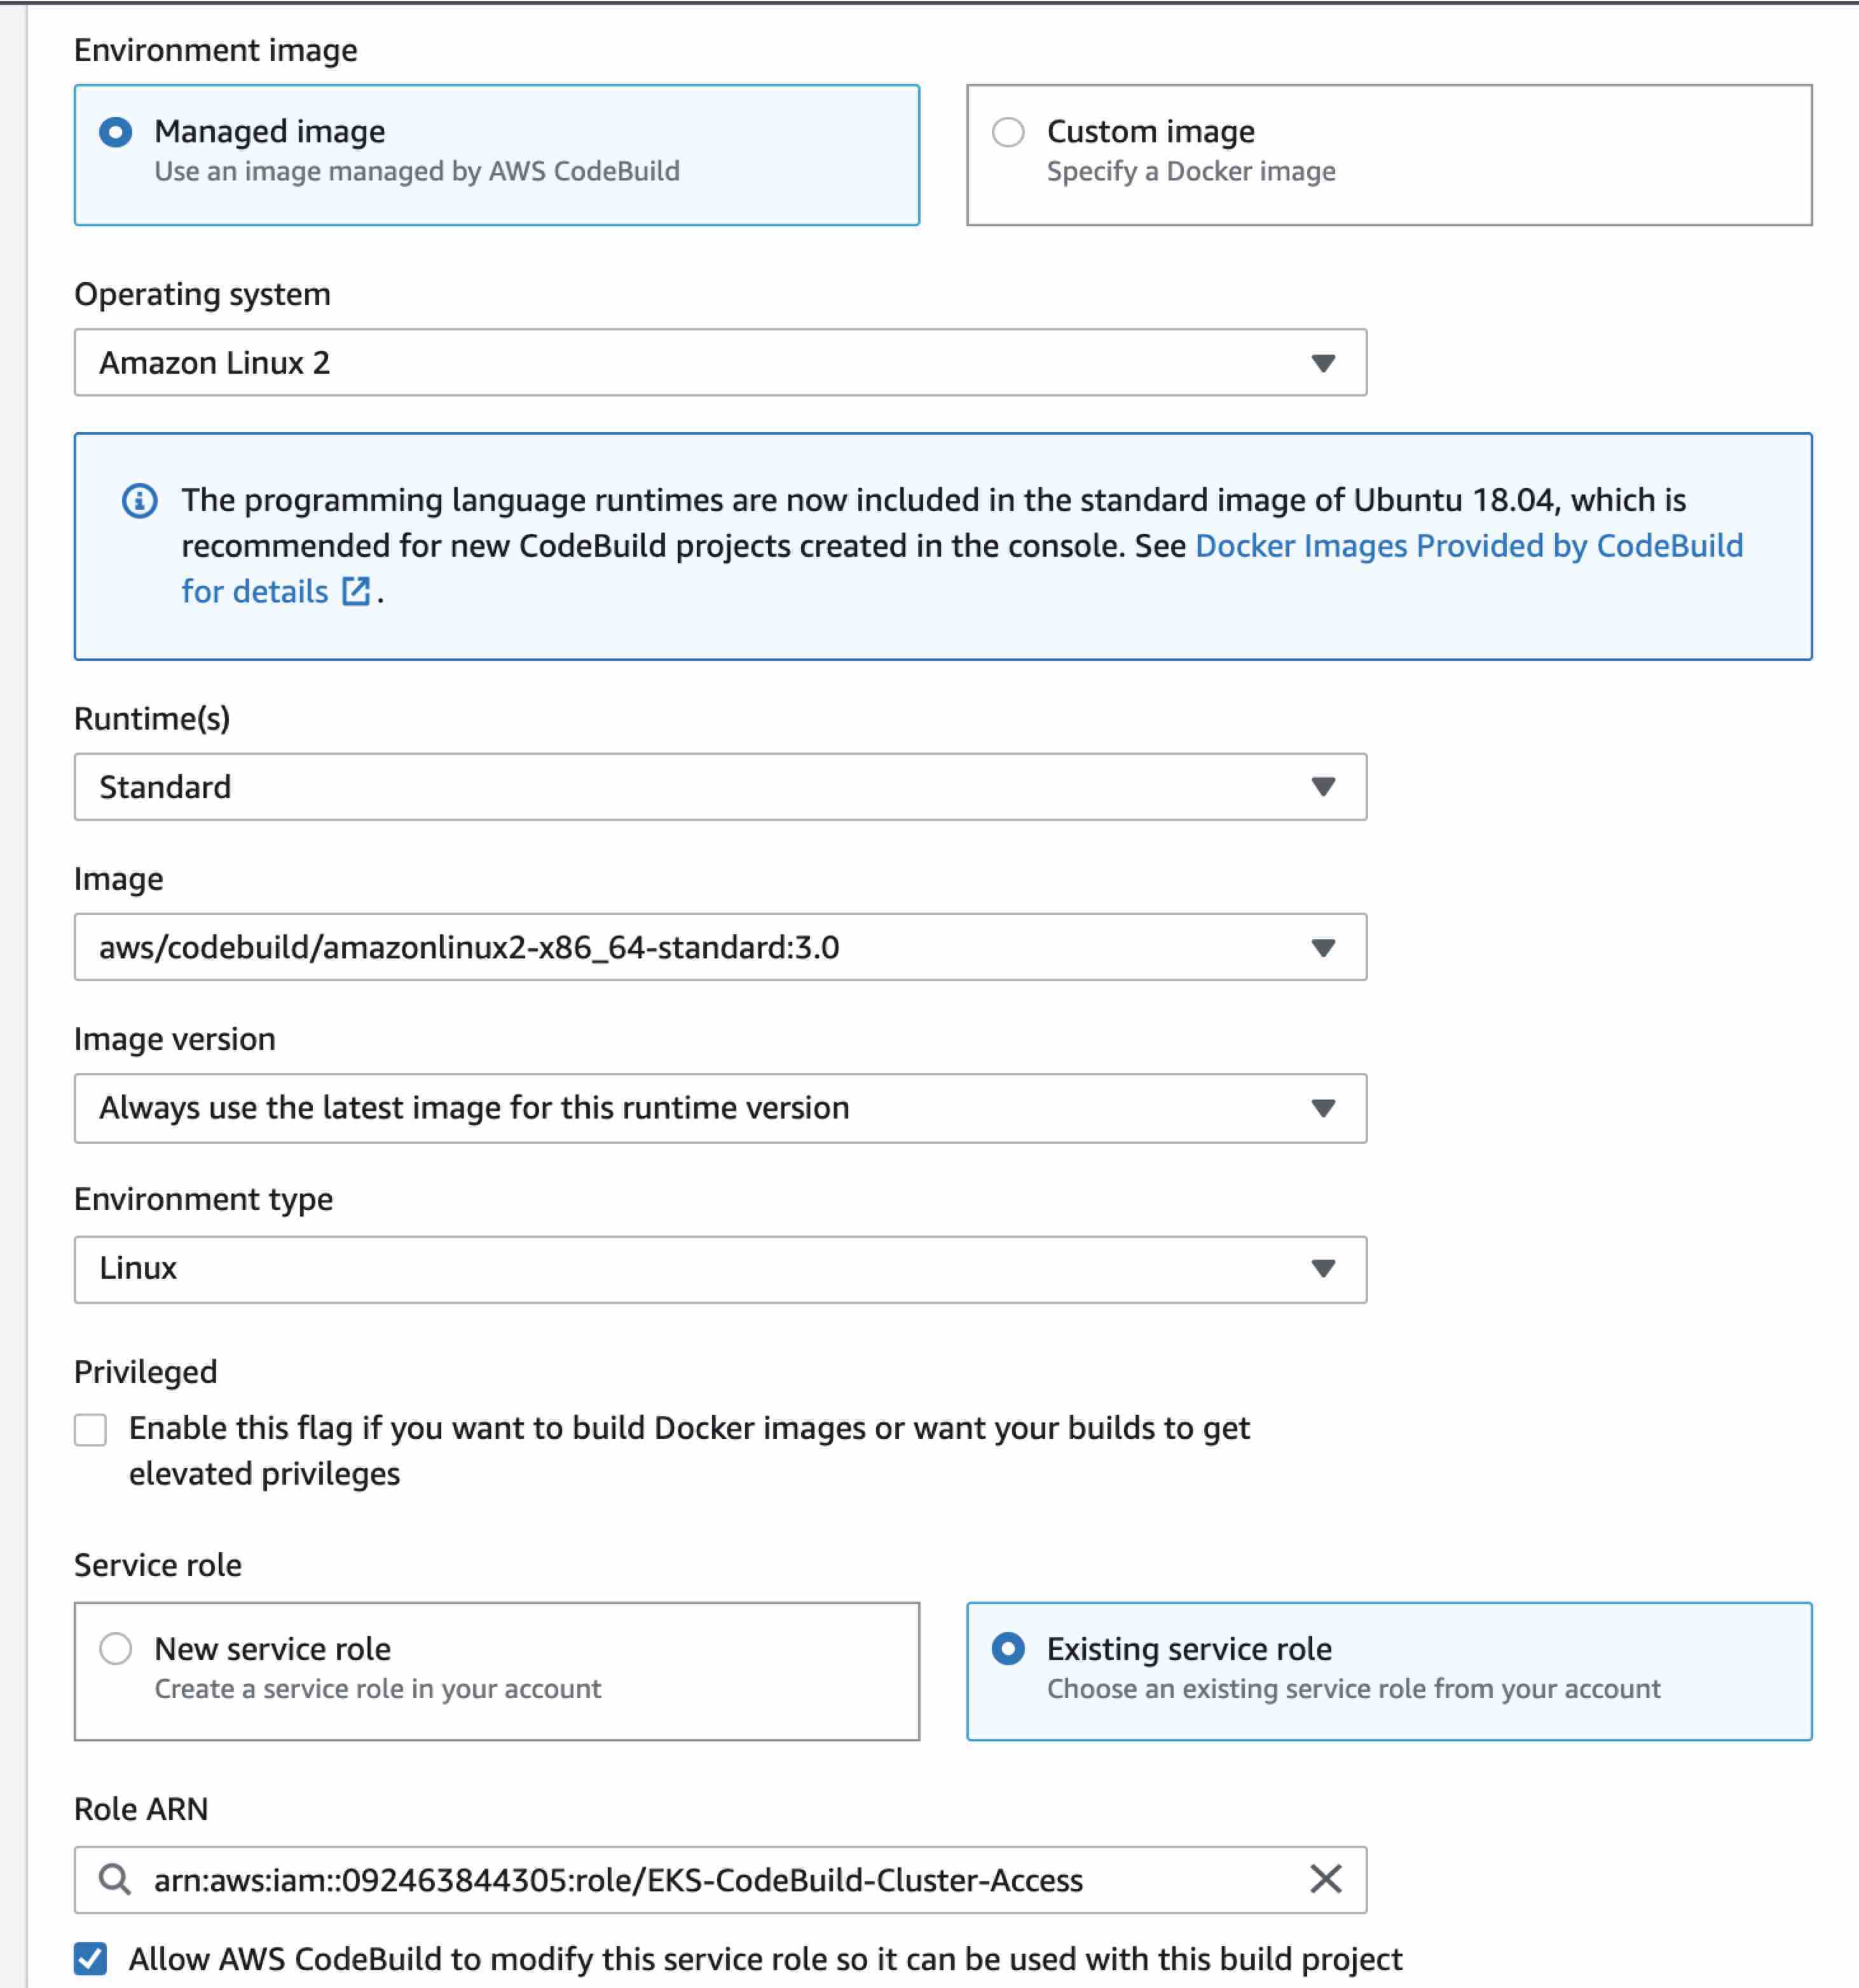1859x1988 pixels.
Task: Click the 'for details' link text
Action: [x=254, y=592]
